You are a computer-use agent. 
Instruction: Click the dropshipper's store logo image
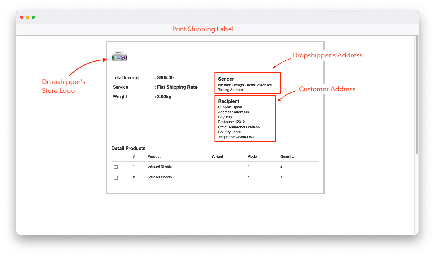coord(119,55)
